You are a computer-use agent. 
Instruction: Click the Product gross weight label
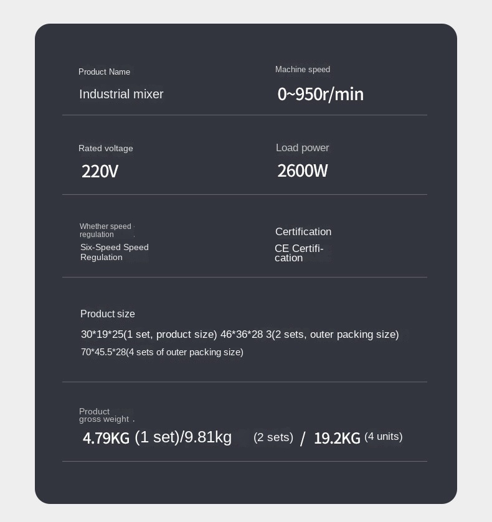(104, 416)
